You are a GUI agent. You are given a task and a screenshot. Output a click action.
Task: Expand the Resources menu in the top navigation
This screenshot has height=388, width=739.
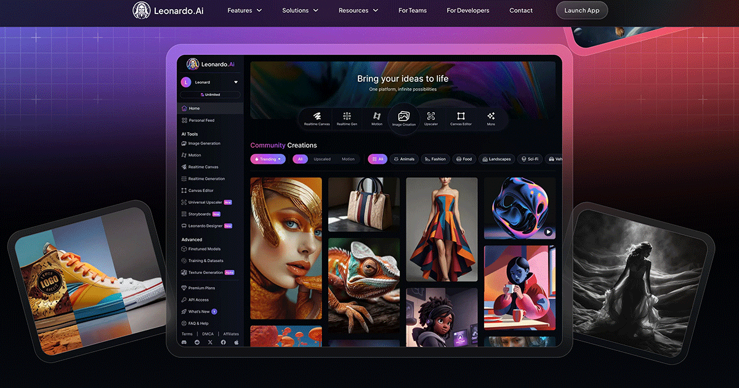pos(358,10)
